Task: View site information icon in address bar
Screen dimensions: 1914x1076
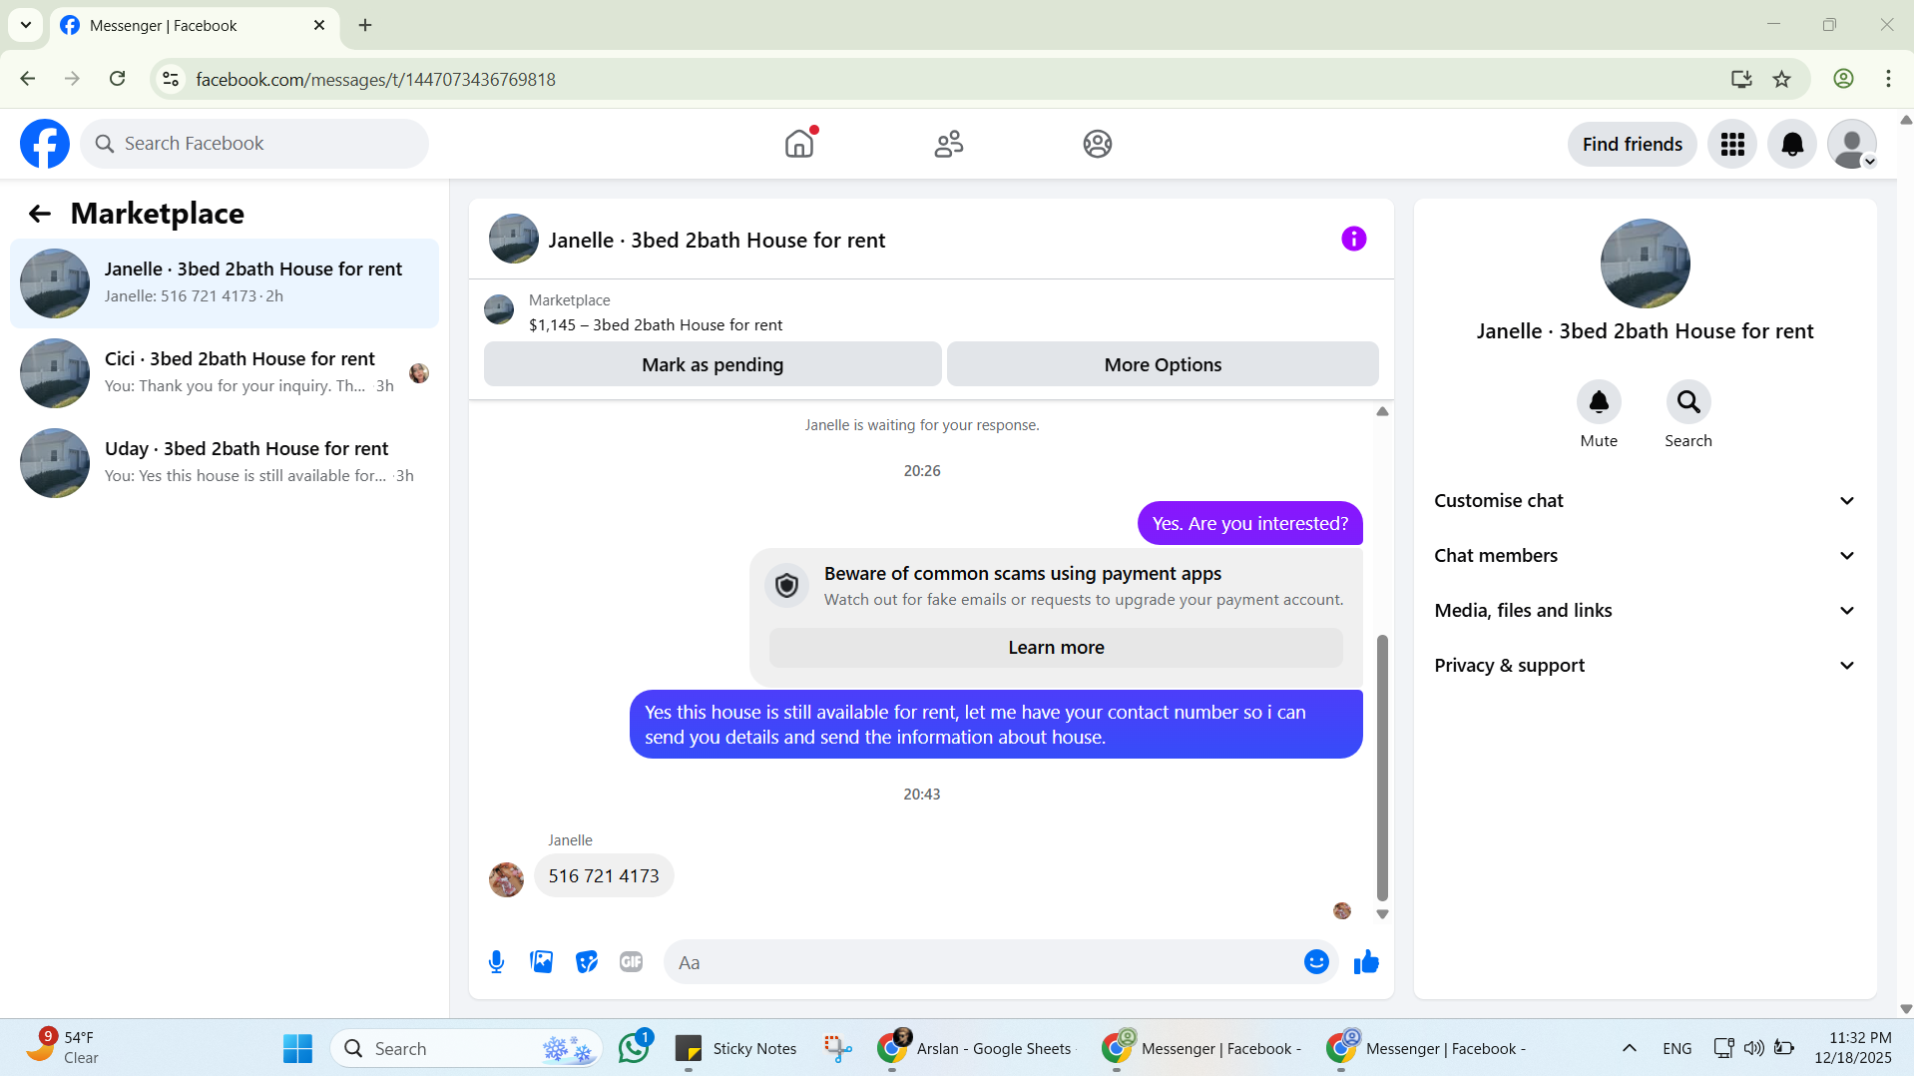Action: click(171, 79)
